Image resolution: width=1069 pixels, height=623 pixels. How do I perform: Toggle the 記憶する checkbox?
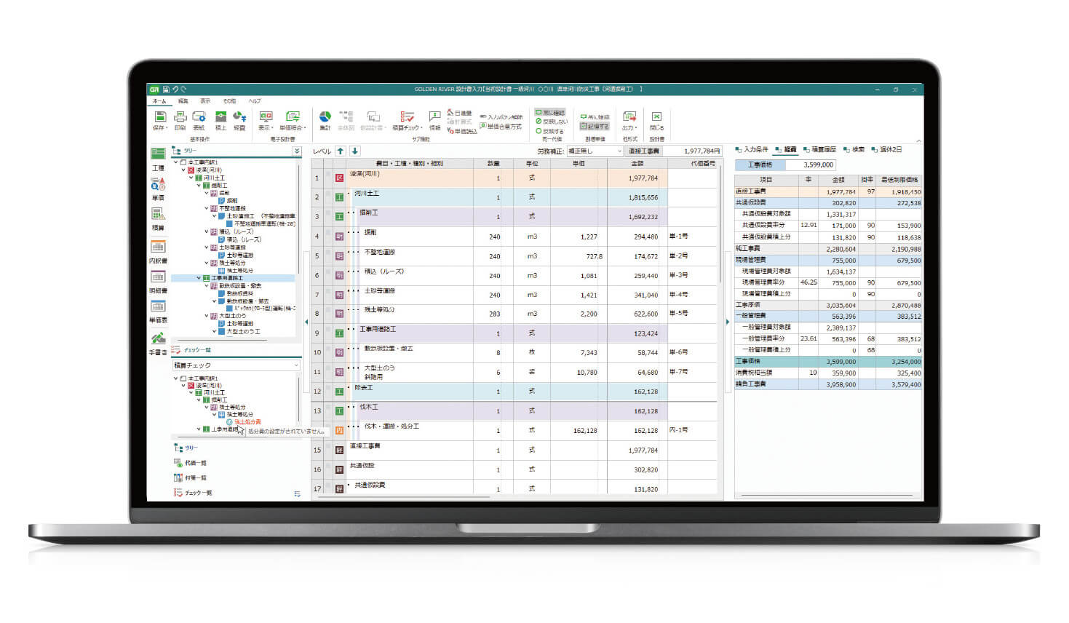point(595,126)
